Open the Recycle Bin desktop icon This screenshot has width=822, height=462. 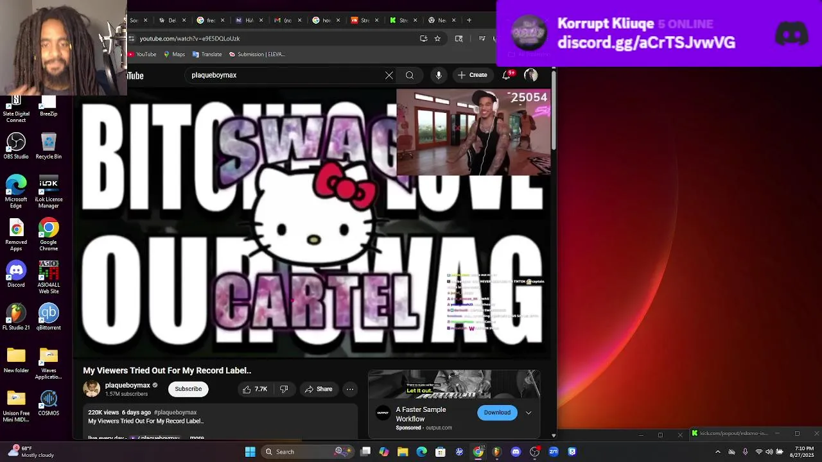click(x=49, y=146)
